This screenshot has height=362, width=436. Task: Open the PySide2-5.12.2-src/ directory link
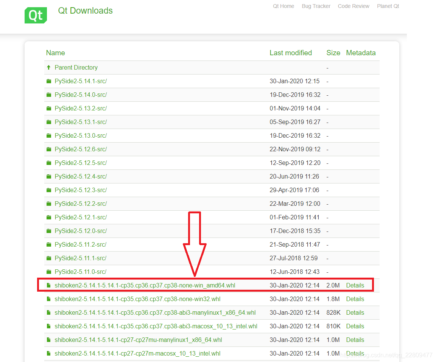point(81,204)
